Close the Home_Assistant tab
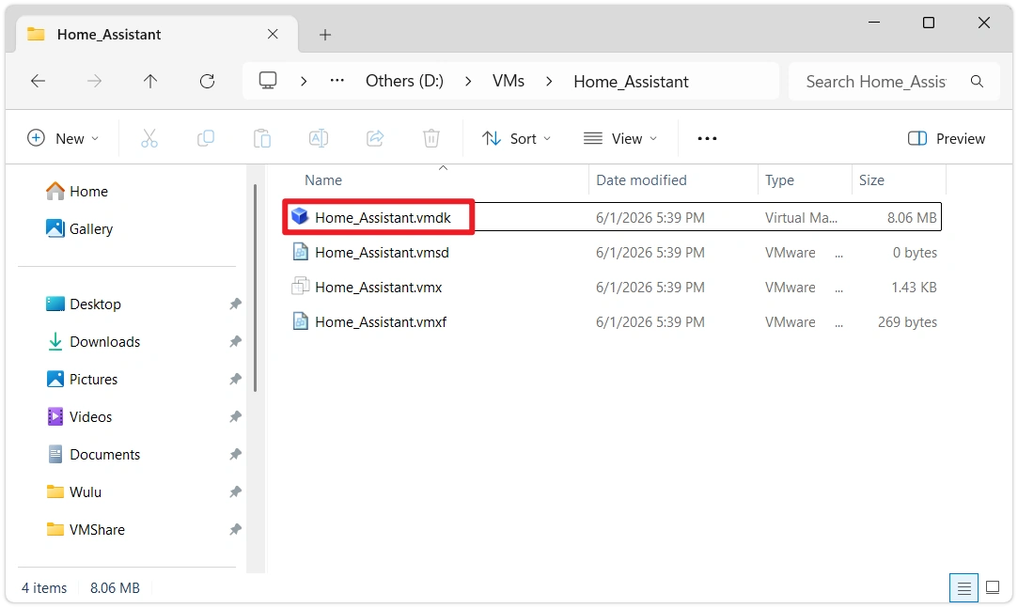The height and width of the screenshot is (608, 1018). 273,34
